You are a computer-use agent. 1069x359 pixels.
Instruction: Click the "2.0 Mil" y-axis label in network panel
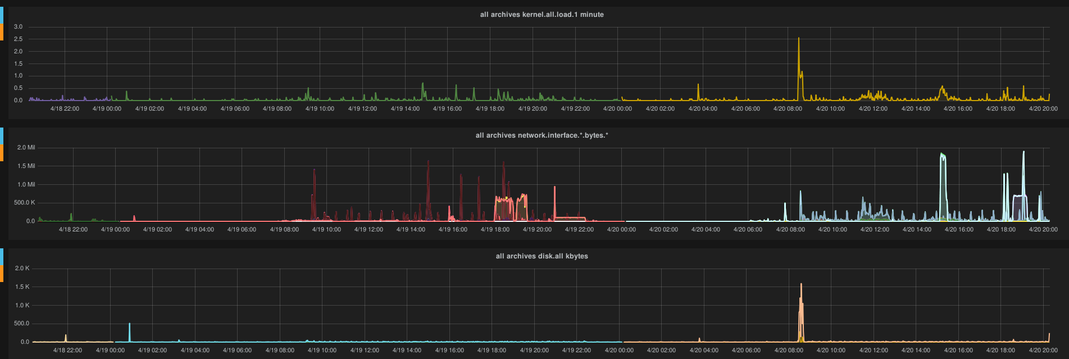point(26,148)
